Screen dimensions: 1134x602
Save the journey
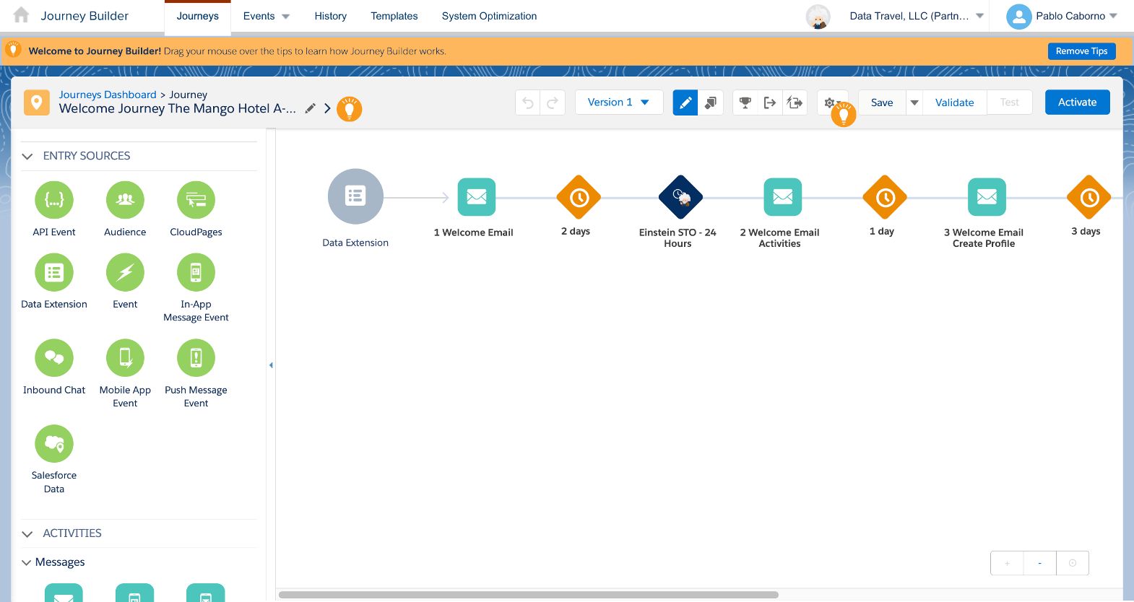882,102
